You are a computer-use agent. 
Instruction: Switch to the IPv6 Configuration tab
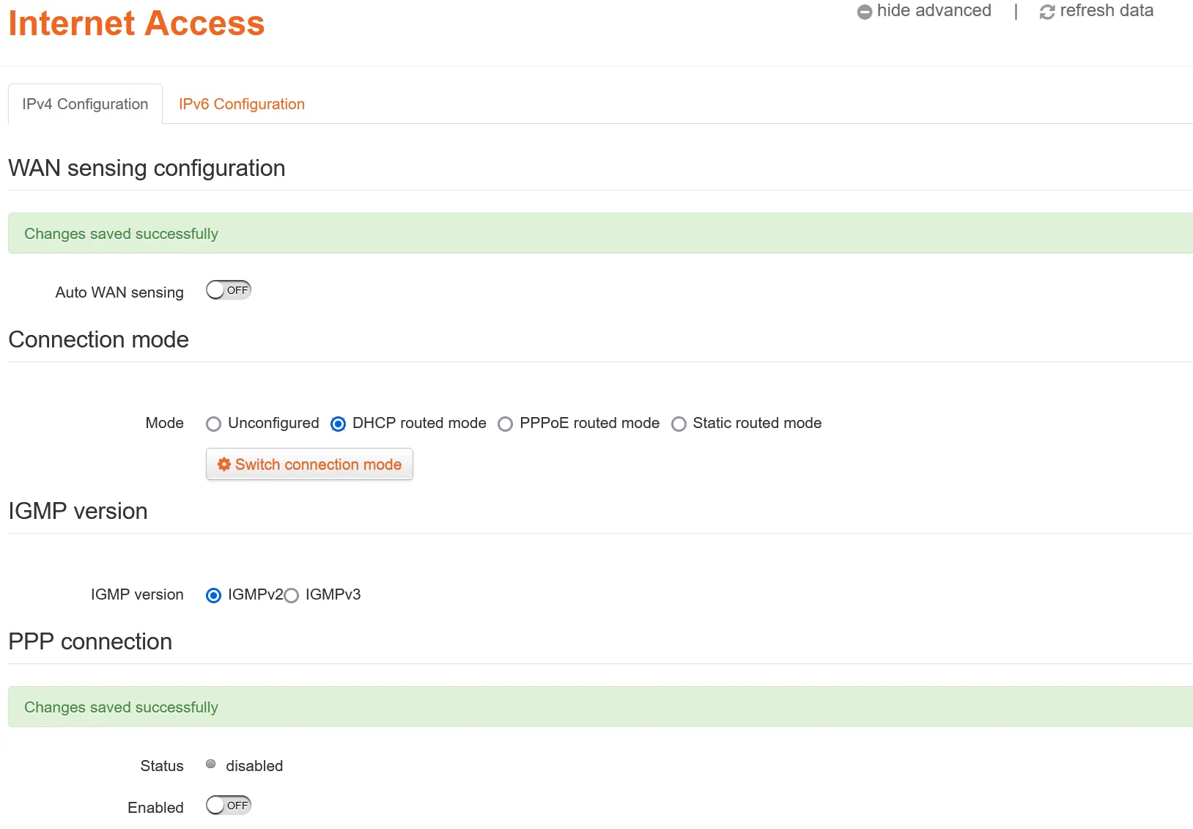pyautogui.click(x=242, y=104)
